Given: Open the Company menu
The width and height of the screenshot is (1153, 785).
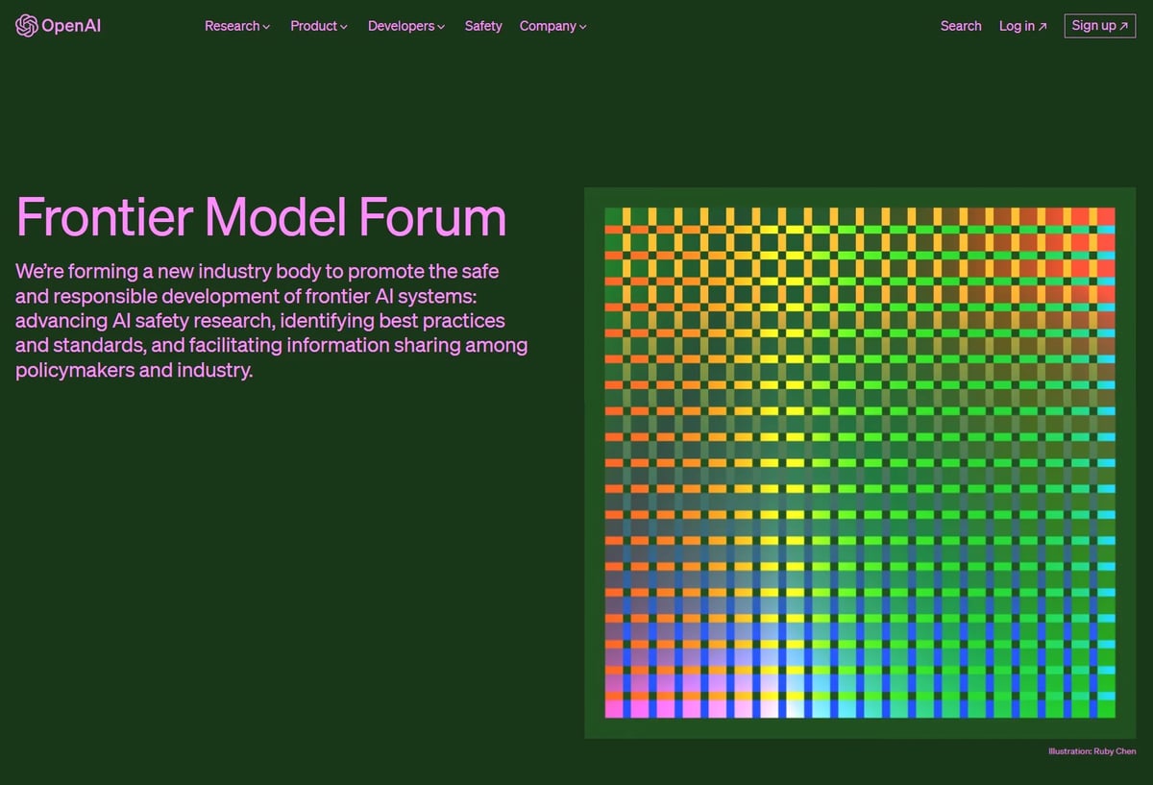Looking at the screenshot, I should (x=553, y=26).
